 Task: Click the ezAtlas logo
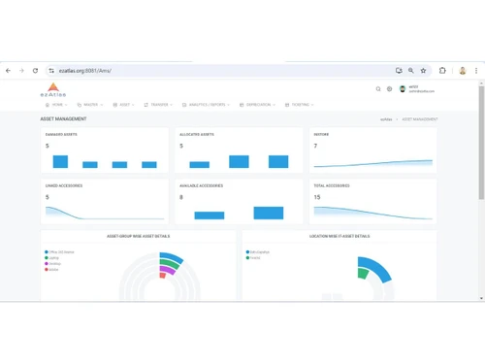coord(53,90)
